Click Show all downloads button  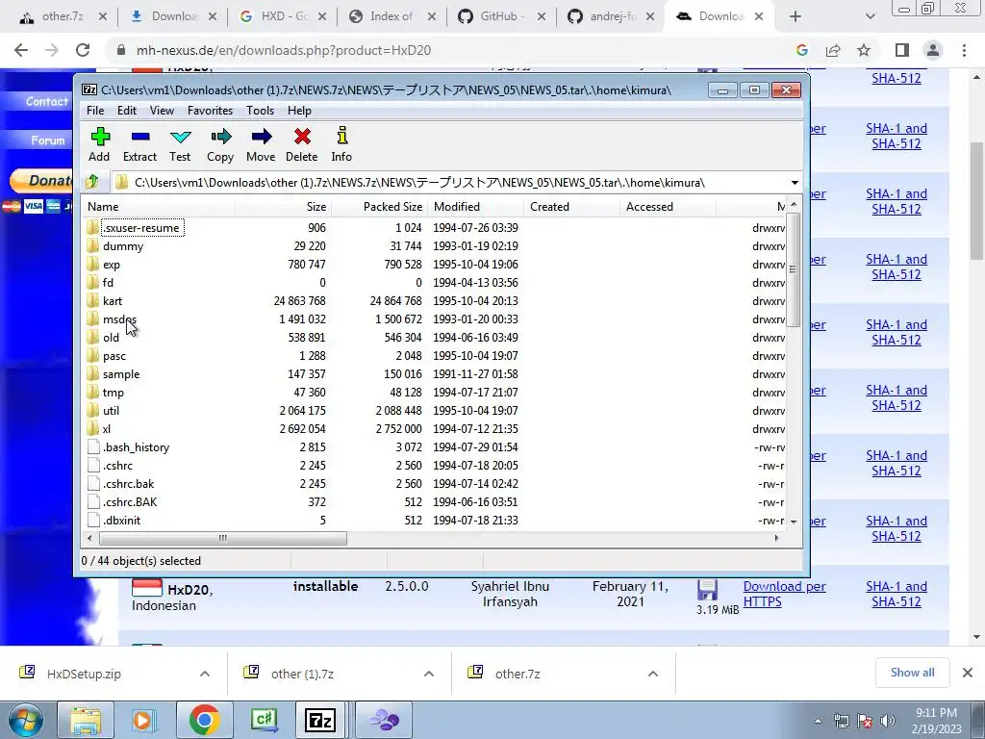coord(912,673)
